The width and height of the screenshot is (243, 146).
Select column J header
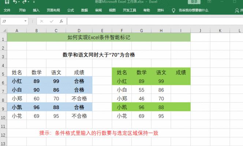pos(200,31)
